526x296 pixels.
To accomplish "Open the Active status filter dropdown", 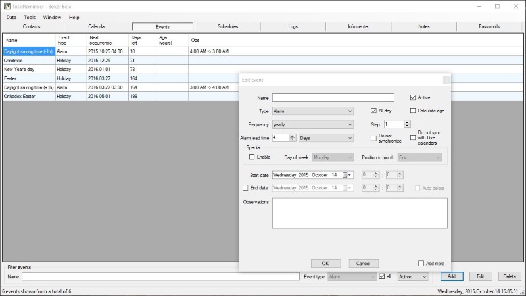I will pyautogui.click(x=413, y=276).
